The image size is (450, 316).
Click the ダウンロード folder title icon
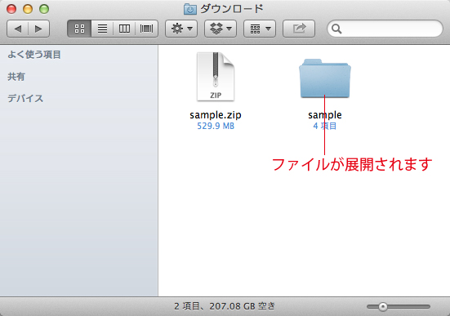pos(190,9)
